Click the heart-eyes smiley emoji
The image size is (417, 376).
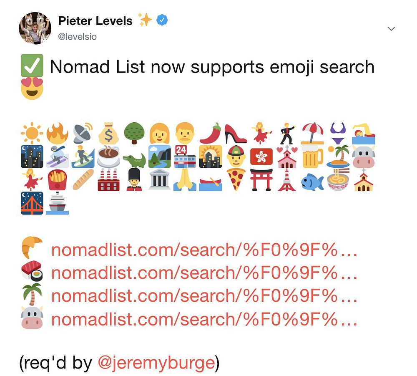32,88
